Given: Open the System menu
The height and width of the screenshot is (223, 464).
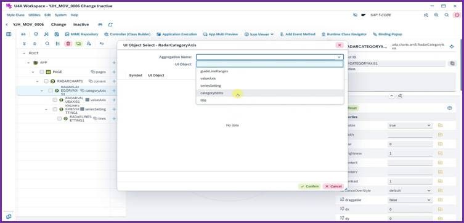Looking at the screenshot, I should [60, 15].
